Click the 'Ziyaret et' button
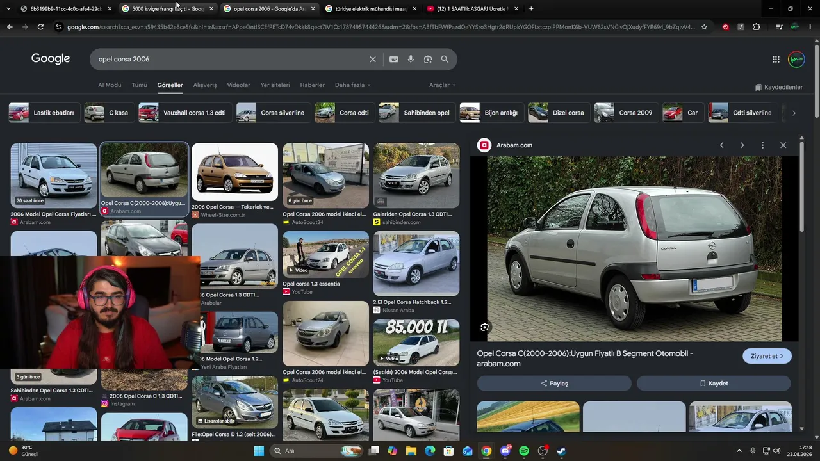 click(767, 356)
